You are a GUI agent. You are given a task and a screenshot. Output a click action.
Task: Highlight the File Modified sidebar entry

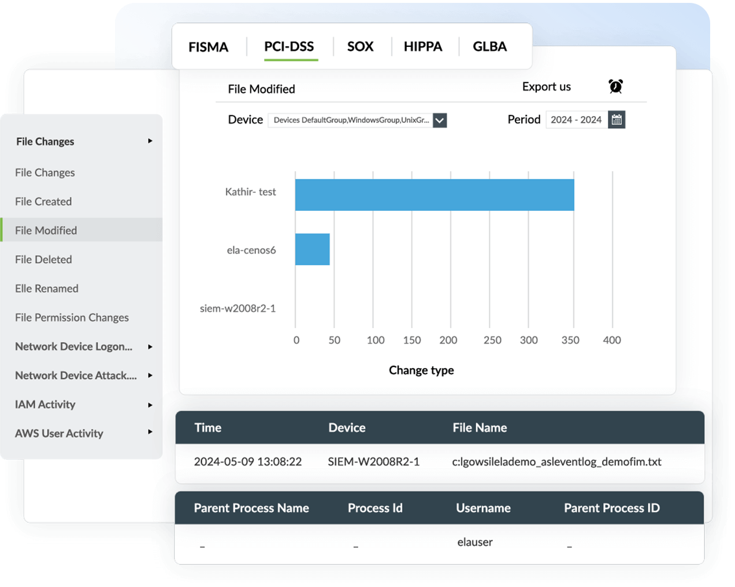(x=46, y=230)
